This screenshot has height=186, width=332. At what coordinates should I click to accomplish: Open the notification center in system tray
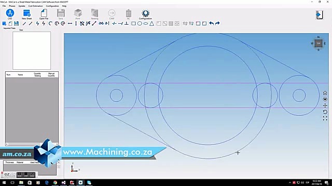pyautogui.click(x=327, y=182)
